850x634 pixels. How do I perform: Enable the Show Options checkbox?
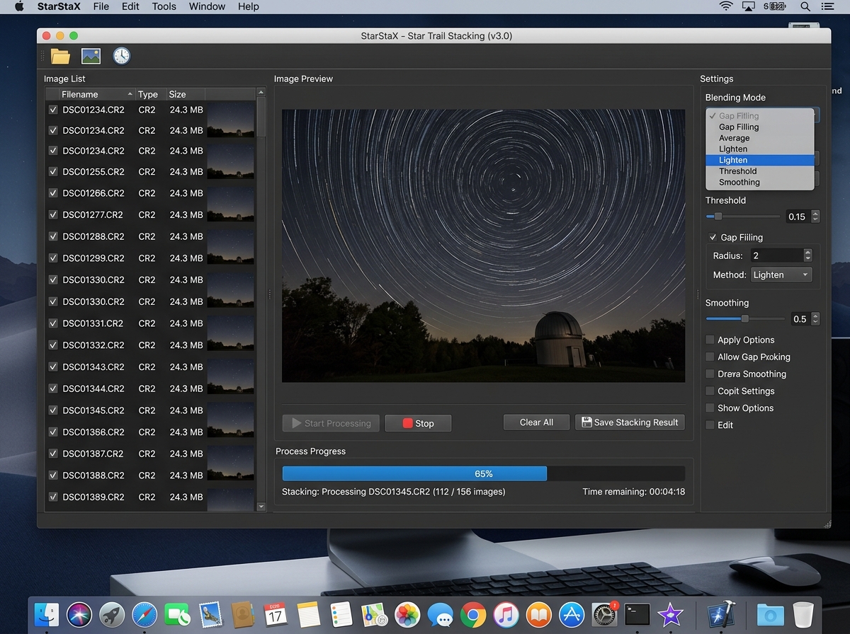[710, 408]
